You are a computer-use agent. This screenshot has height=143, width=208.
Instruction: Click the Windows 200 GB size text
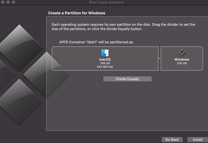(x=182, y=63)
